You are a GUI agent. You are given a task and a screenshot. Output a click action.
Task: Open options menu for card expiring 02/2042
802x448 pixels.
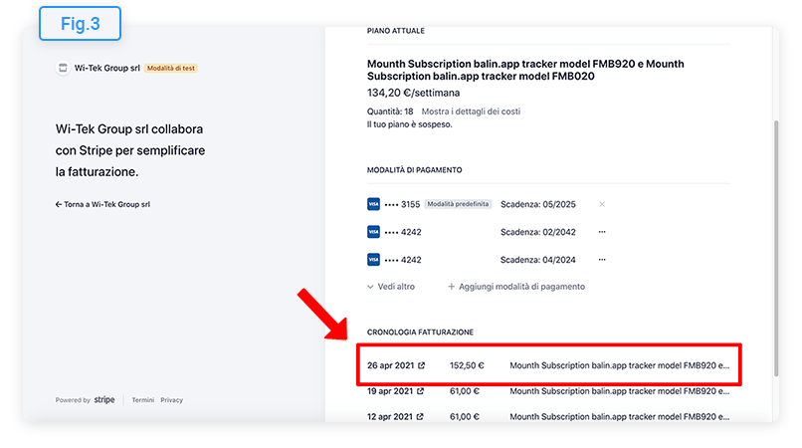pos(602,232)
